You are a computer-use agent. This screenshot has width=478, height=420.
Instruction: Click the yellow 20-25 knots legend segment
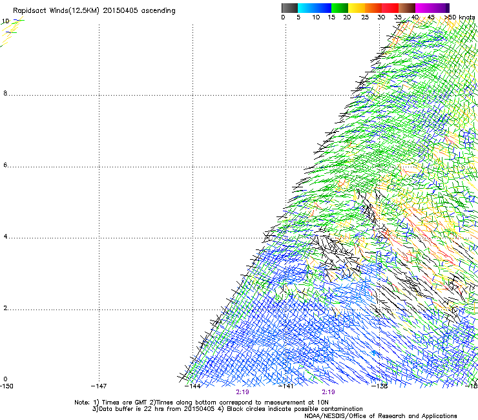point(357,8)
